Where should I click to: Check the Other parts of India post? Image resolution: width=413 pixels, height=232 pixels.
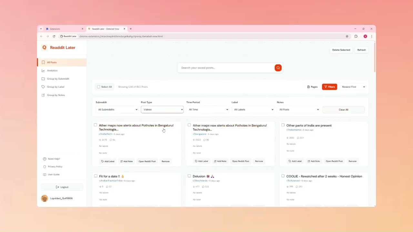(283, 125)
